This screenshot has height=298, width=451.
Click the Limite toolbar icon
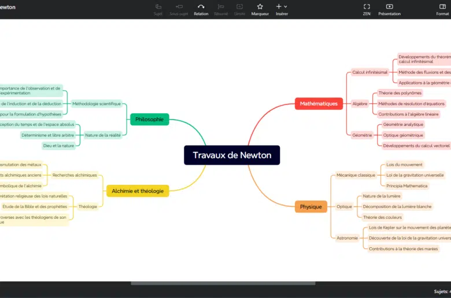click(x=239, y=9)
